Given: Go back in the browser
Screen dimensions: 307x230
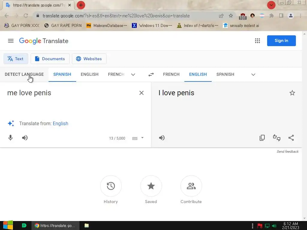Looking at the screenshot, I should click(x=7, y=16).
